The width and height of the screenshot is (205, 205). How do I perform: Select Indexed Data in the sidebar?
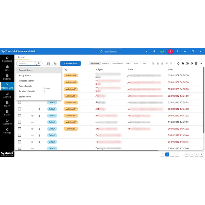coord(7,86)
